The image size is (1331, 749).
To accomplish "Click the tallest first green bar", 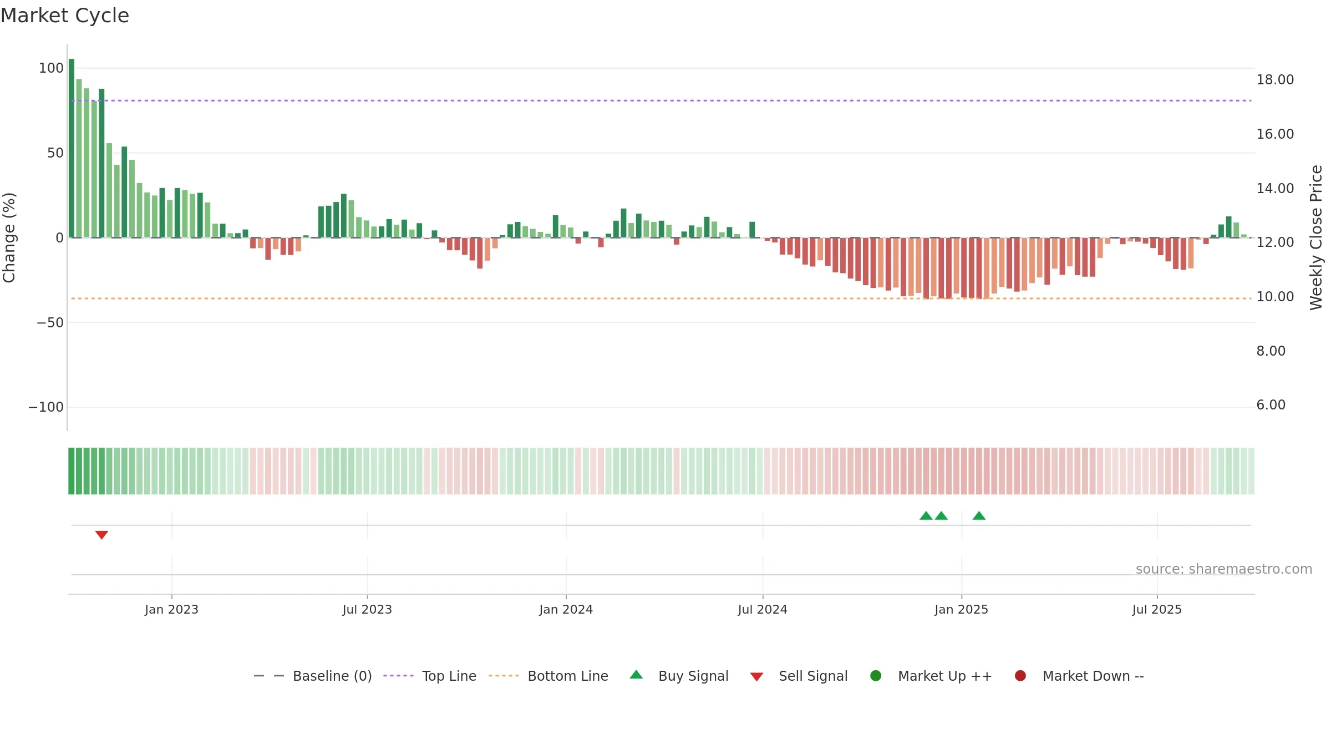I will [72, 148].
